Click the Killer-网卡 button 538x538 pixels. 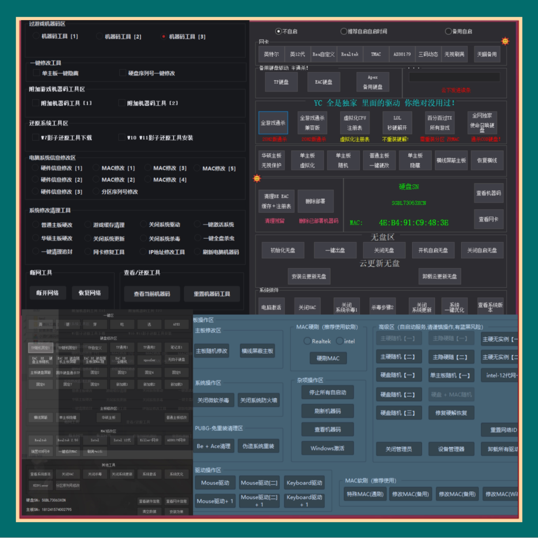[x=149, y=440]
